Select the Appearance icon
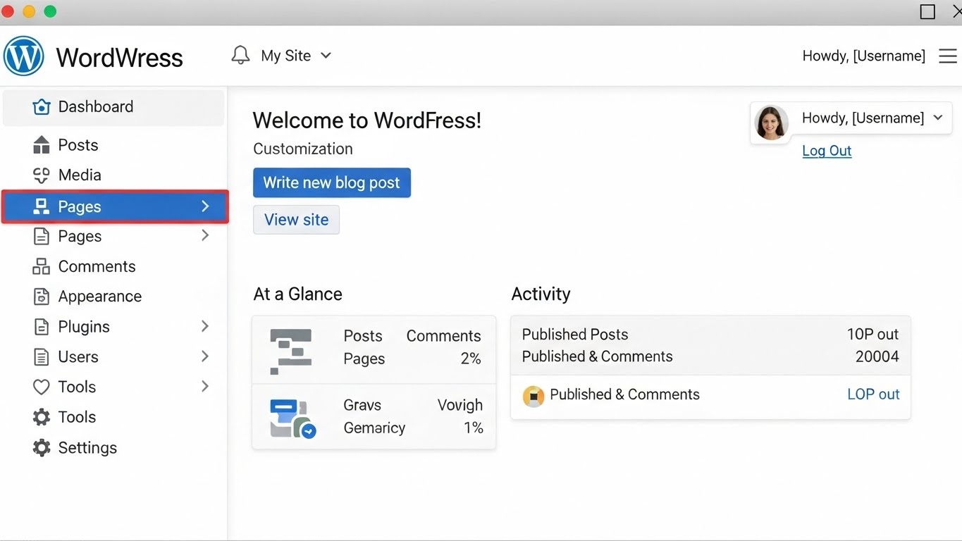 (x=41, y=296)
